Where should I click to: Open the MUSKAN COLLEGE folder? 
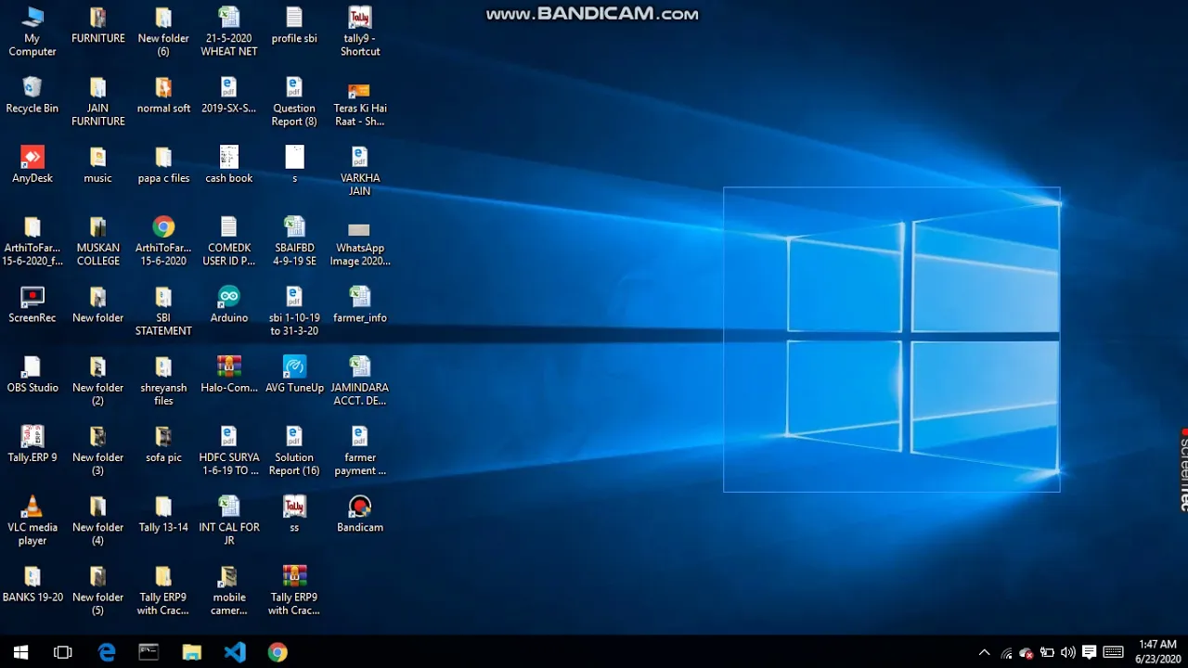tap(98, 241)
